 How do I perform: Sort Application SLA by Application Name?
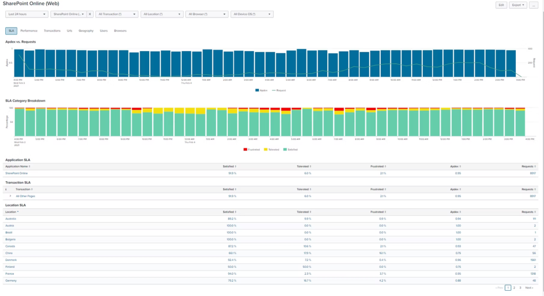18,166
